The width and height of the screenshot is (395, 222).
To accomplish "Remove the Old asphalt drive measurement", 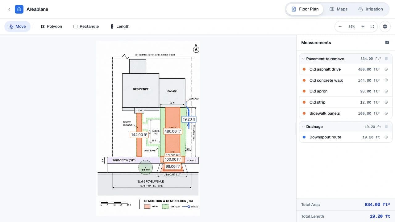I will click(x=386, y=69).
